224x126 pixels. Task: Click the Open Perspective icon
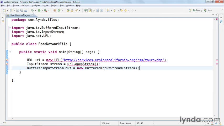coord(190,10)
